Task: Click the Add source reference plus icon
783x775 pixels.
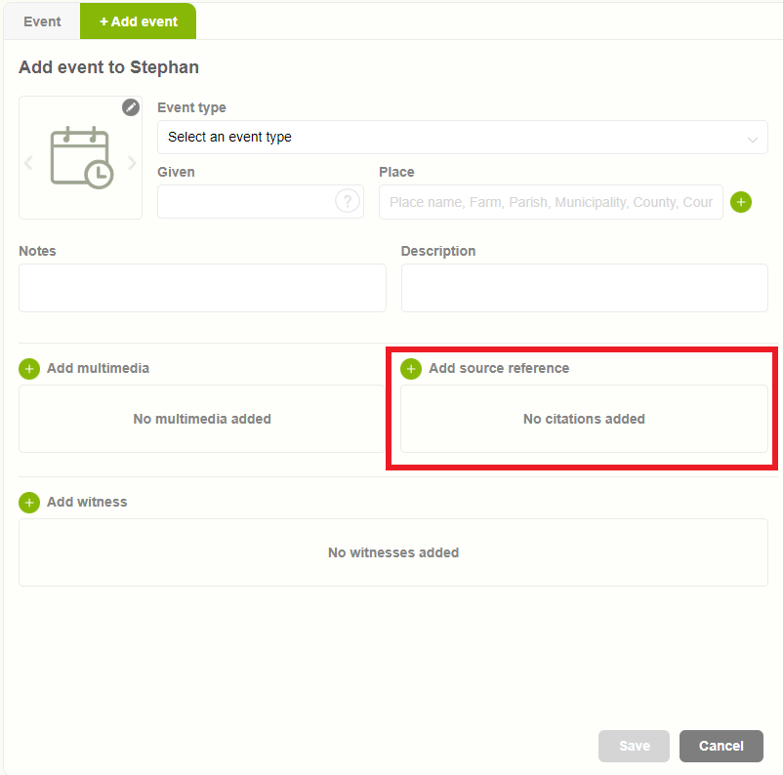Action: tap(411, 369)
